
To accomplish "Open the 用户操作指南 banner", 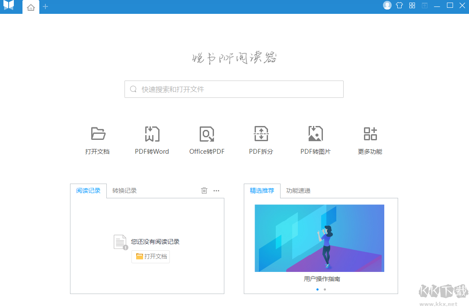I will pyautogui.click(x=319, y=238).
